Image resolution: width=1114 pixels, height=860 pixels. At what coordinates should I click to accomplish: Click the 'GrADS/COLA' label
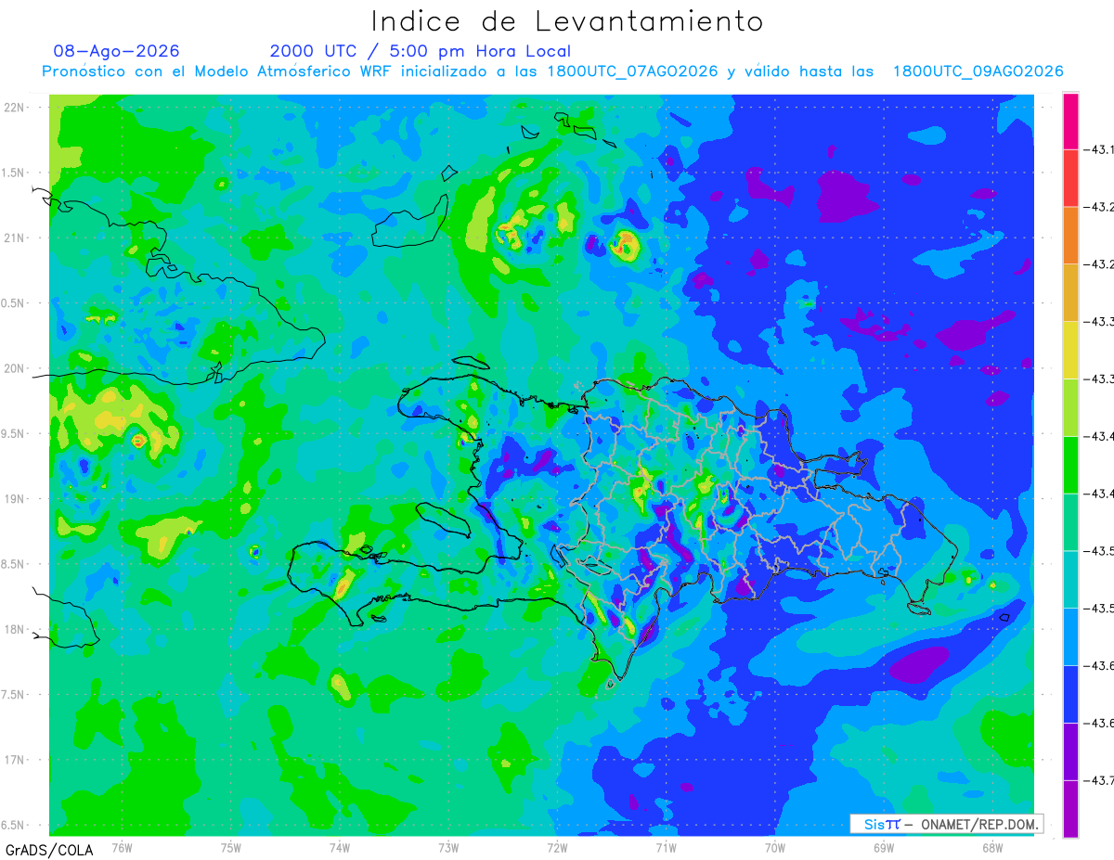click(x=48, y=850)
